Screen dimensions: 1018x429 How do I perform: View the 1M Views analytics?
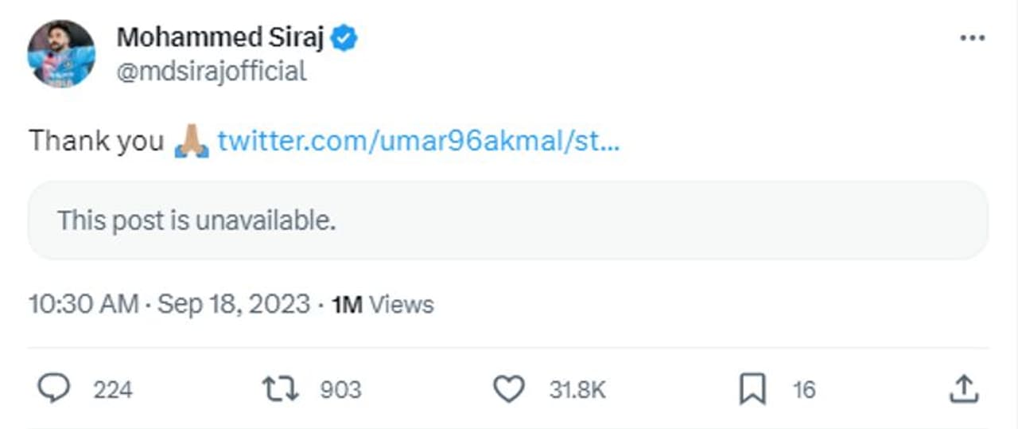click(383, 305)
